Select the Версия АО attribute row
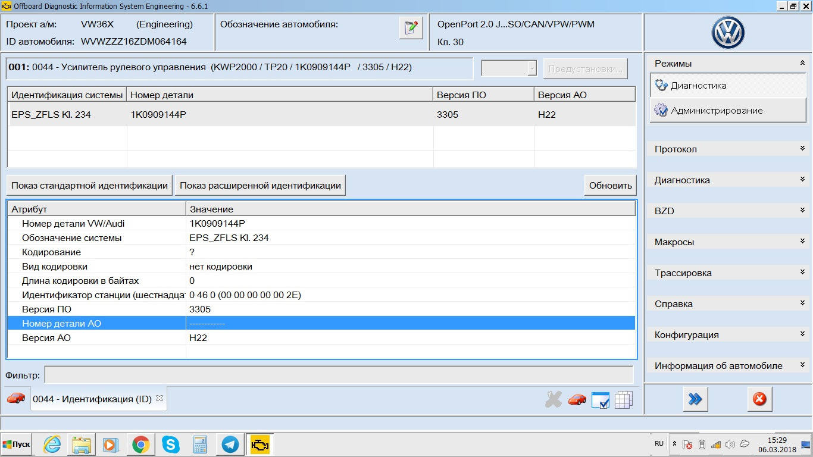 point(321,337)
